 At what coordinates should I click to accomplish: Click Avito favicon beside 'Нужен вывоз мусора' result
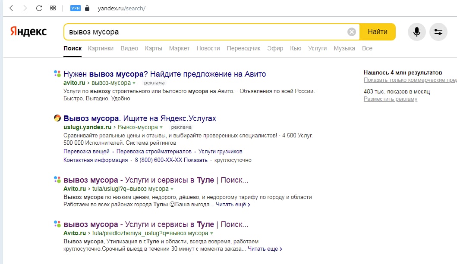pyautogui.click(x=57, y=74)
